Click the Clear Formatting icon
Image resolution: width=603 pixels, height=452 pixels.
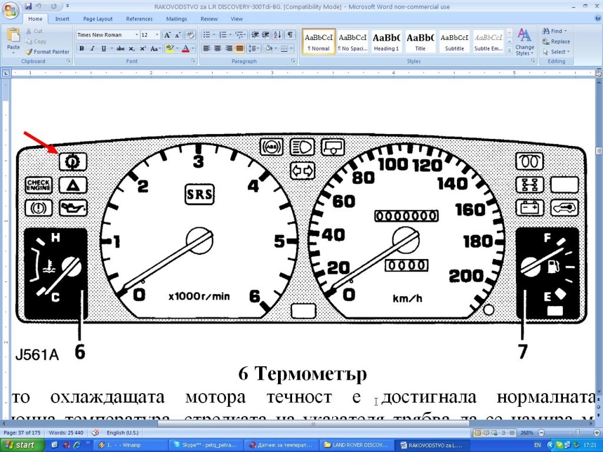(190, 35)
